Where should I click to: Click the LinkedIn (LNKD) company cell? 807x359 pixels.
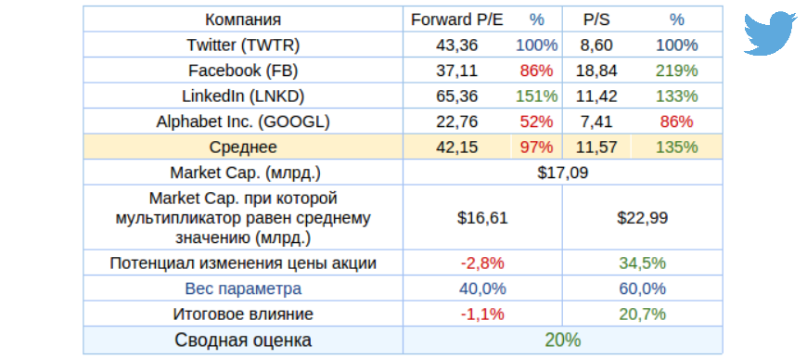[x=243, y=96]
